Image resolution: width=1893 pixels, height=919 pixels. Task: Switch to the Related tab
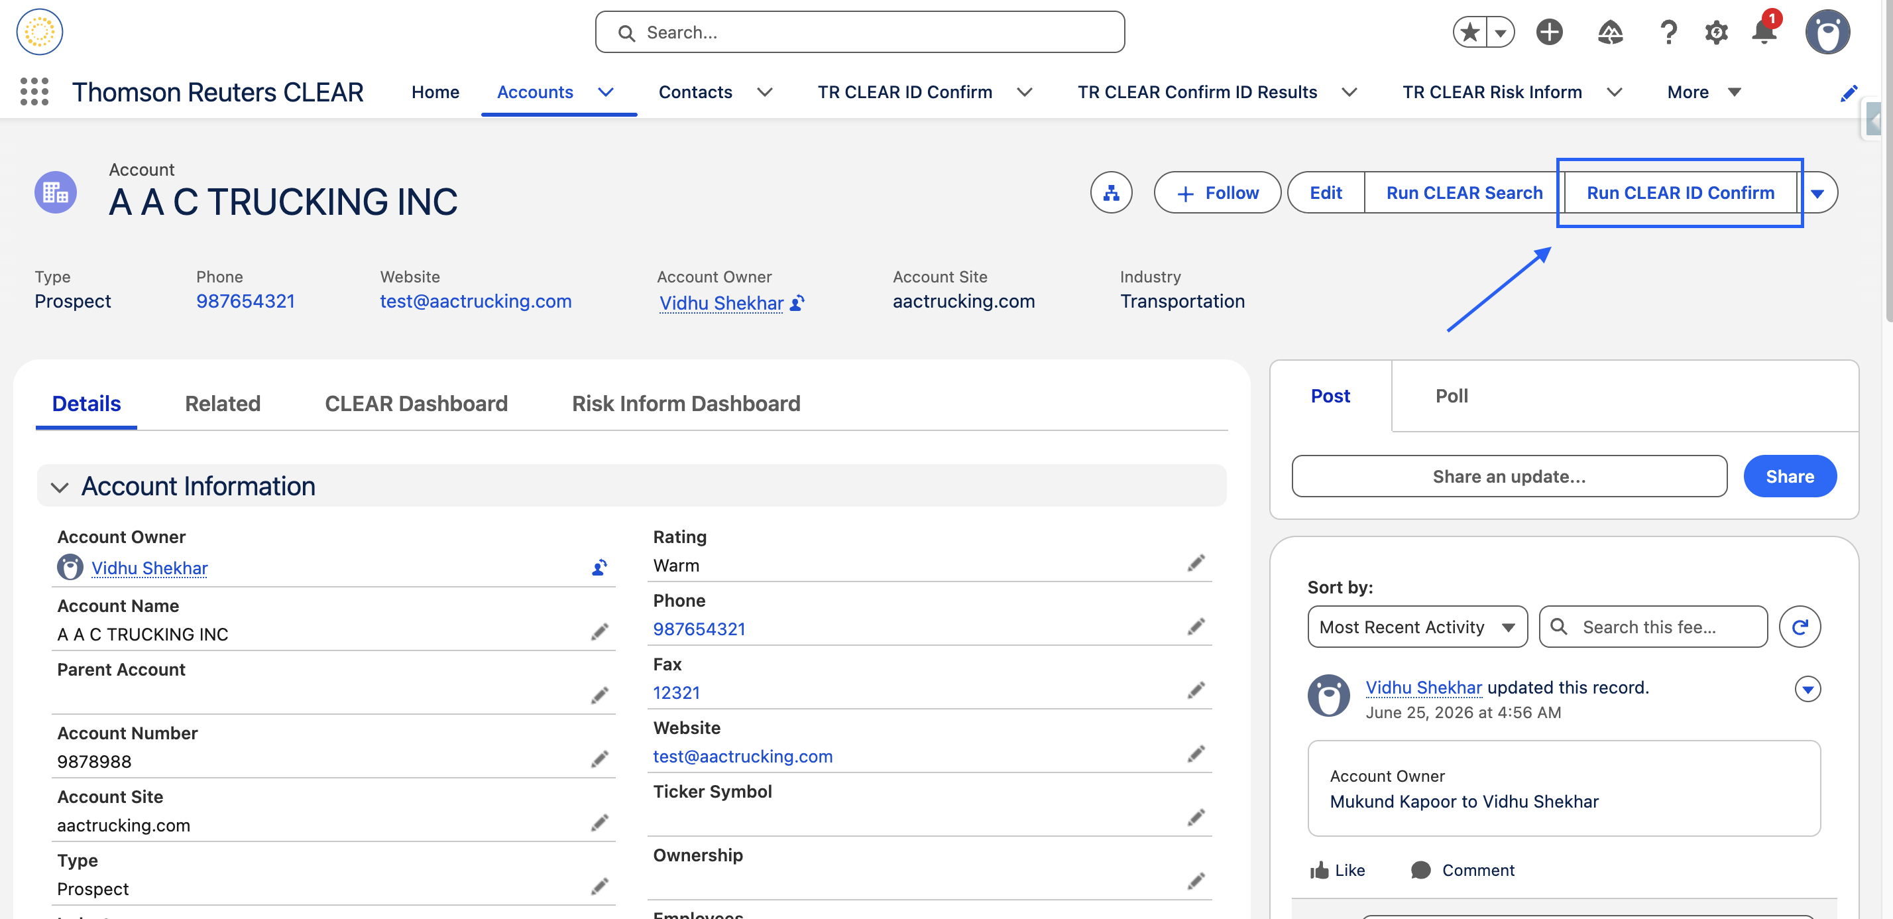[223, 404]
